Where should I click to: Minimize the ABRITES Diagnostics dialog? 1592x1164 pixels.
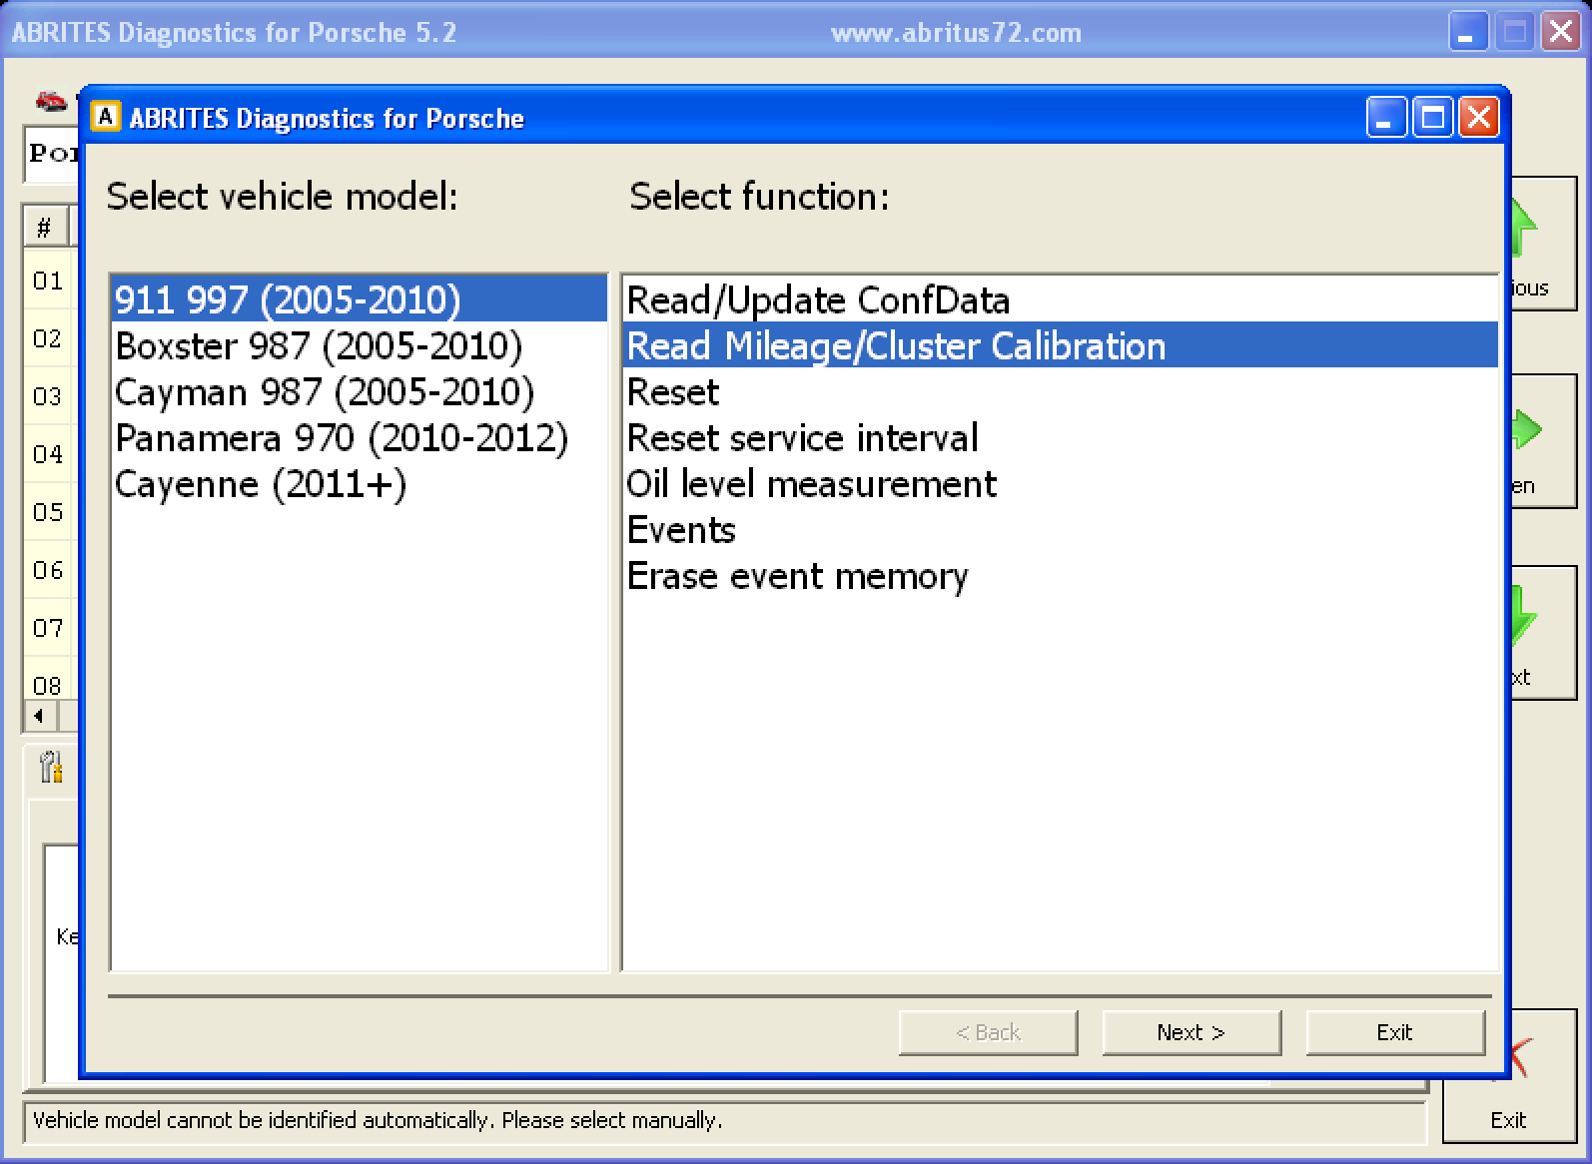1386,118
